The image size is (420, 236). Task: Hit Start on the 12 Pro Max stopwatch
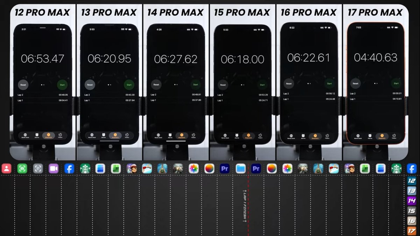click(62, 84)
